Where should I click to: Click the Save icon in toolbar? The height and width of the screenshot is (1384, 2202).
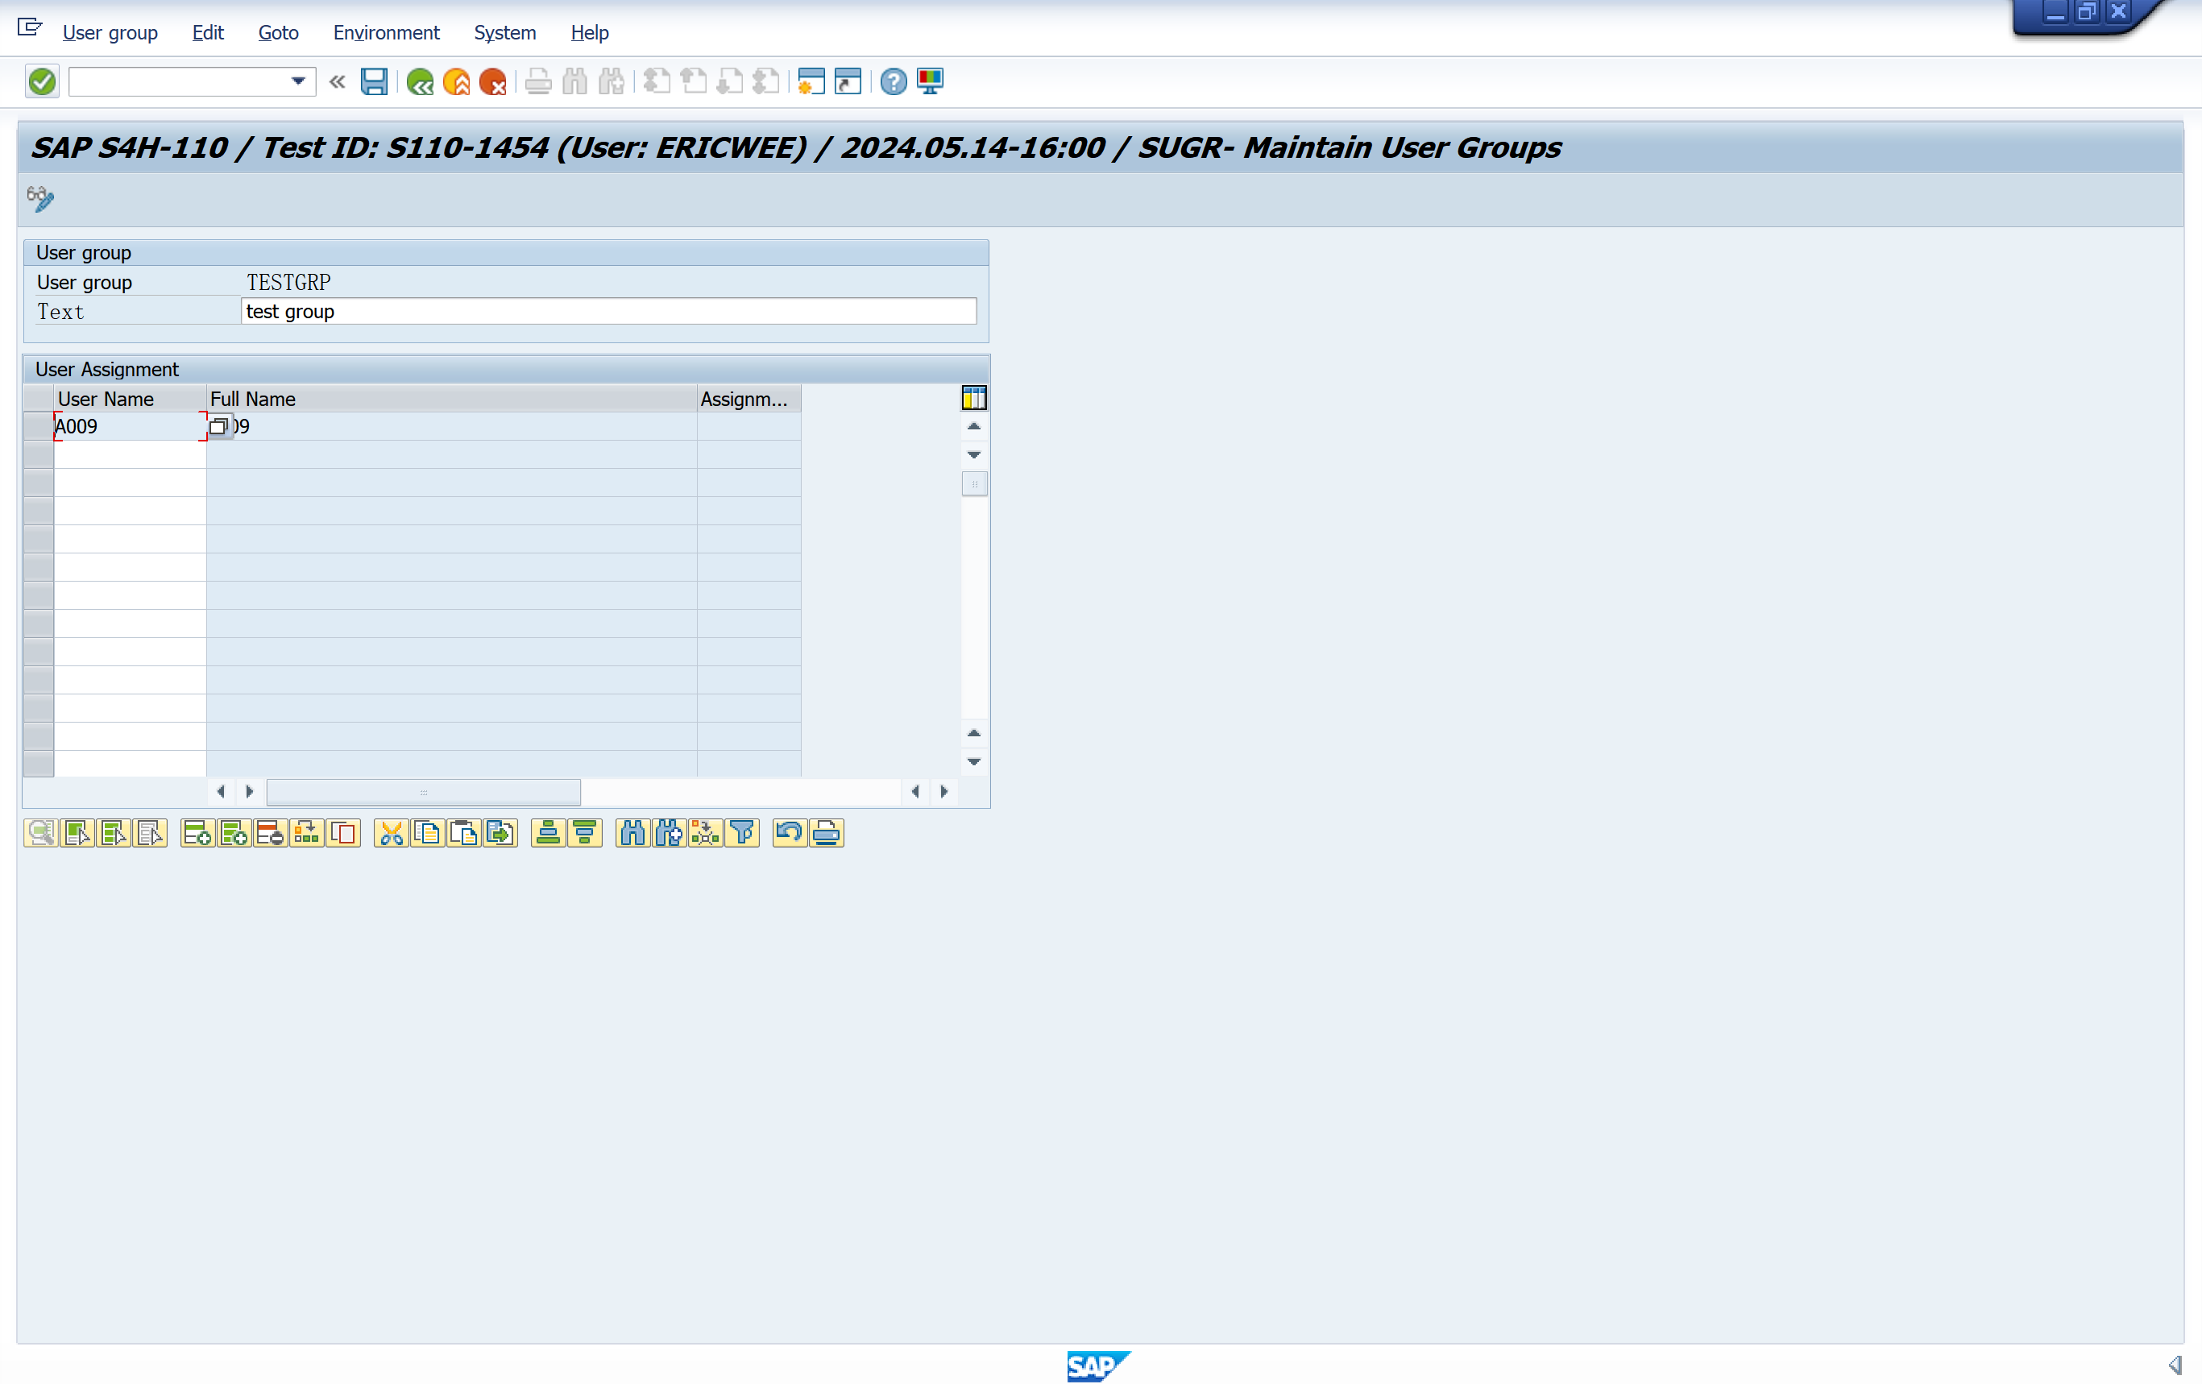coord(374,81)
